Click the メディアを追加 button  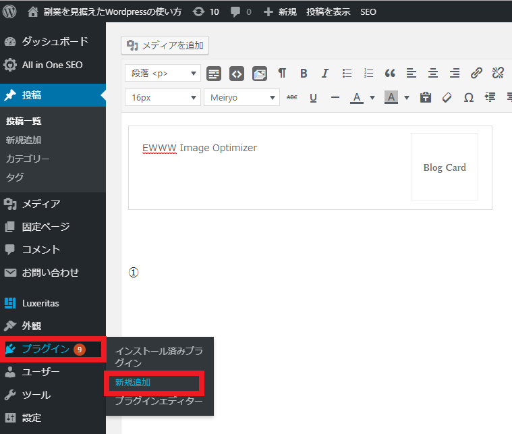(165, 46)
